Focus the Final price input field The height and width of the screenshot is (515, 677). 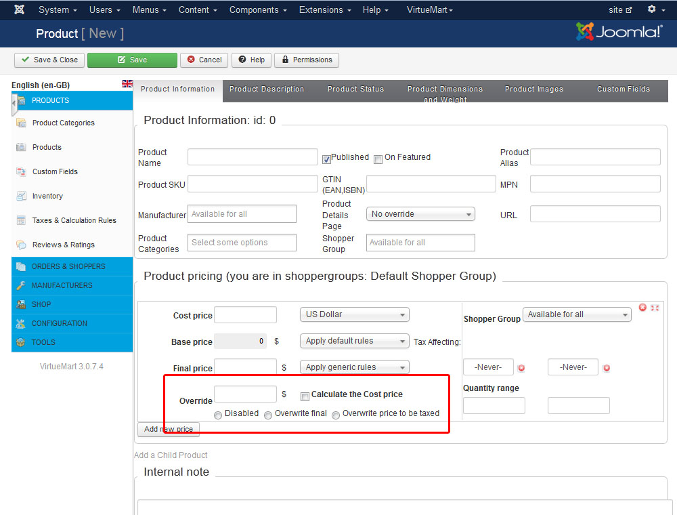tap(245, 367)
